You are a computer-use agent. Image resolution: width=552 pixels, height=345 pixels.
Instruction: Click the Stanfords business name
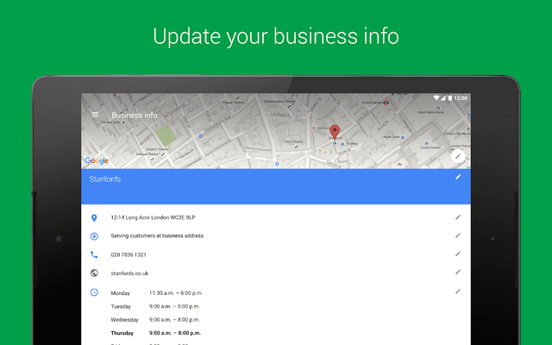tap(105, 179)
